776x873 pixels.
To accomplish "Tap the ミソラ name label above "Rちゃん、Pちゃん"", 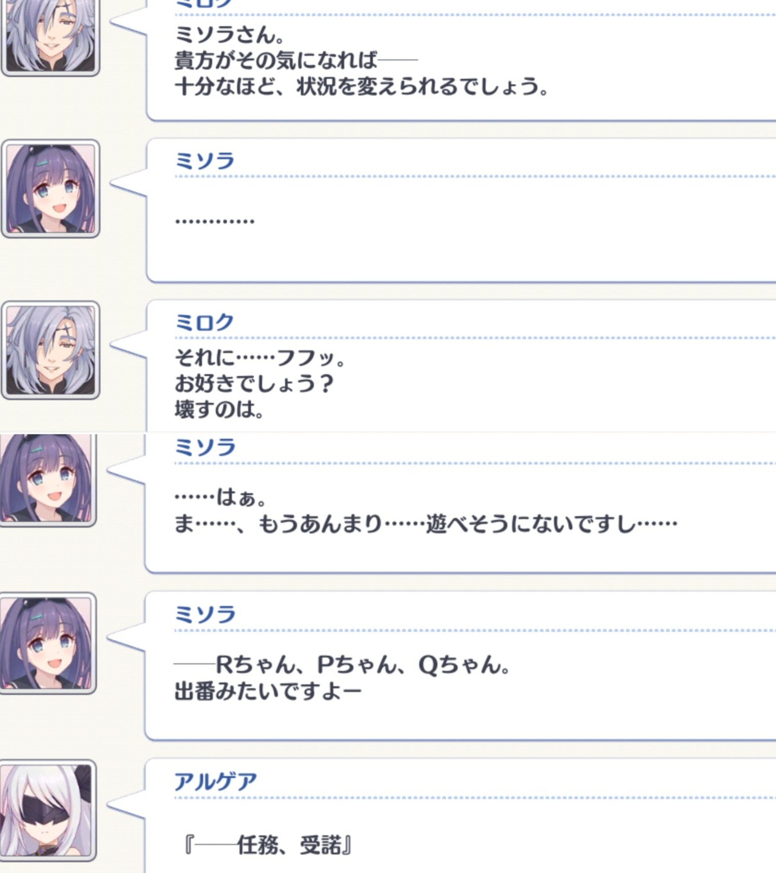I will pos(205,614).
